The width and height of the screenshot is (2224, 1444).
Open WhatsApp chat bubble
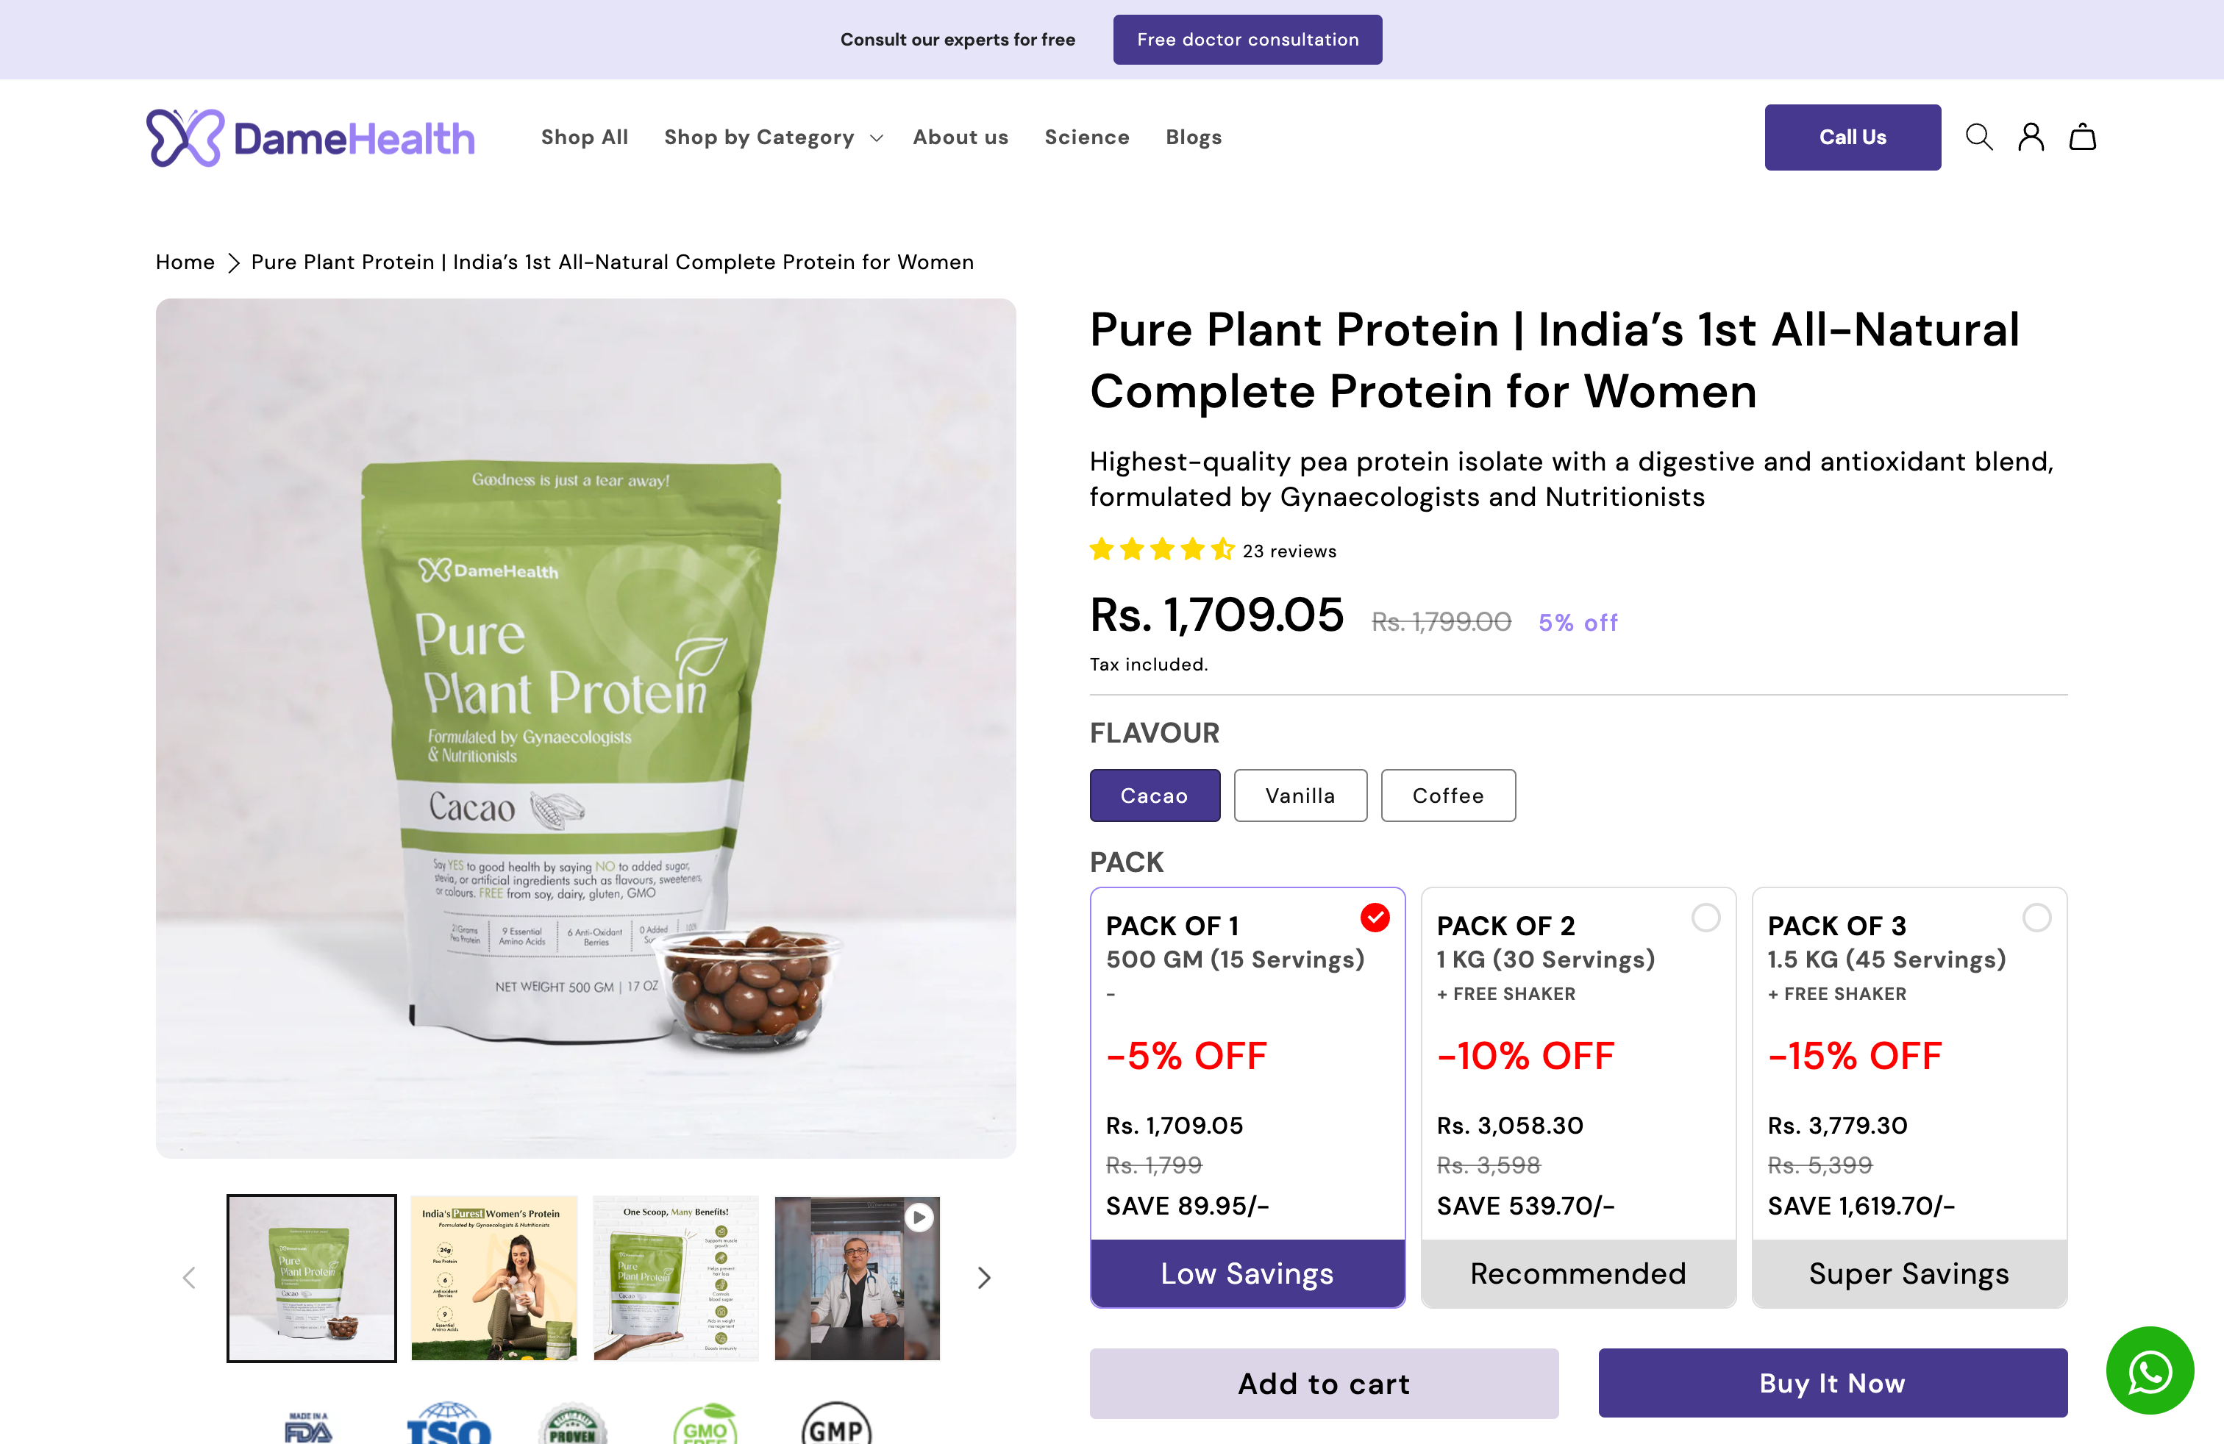2149,1371
